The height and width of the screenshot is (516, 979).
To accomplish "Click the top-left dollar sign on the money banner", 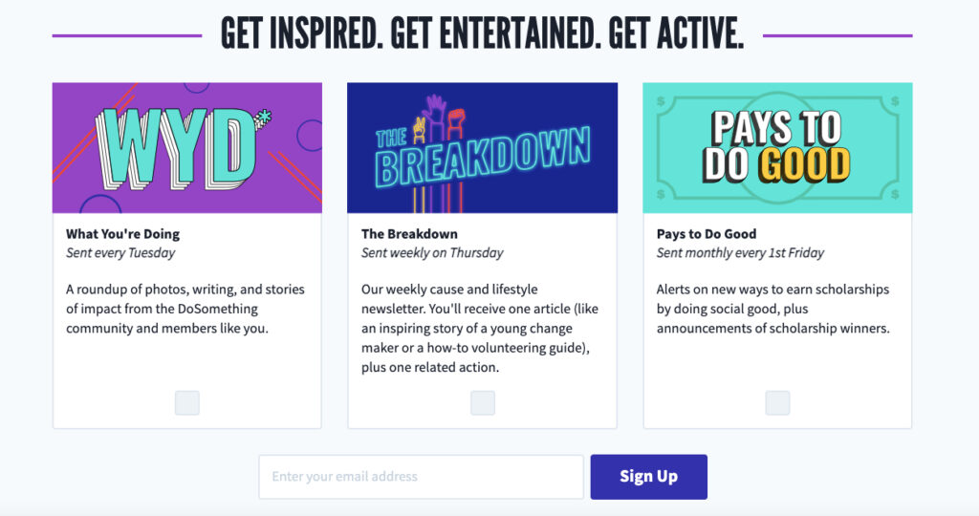I will pyautogui.click(x=661, y=100).
